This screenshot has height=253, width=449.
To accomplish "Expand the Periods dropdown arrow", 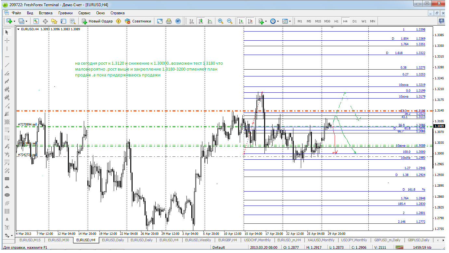I will click(278, 21).
